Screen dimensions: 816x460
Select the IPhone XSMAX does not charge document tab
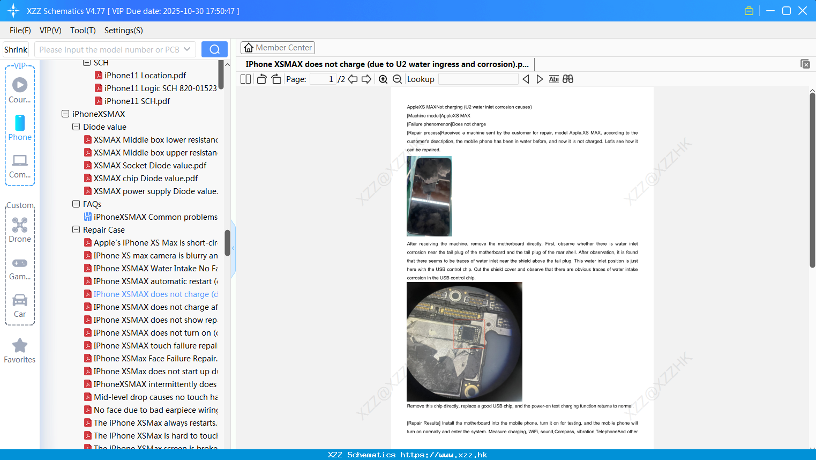click(x=387, y=64)
